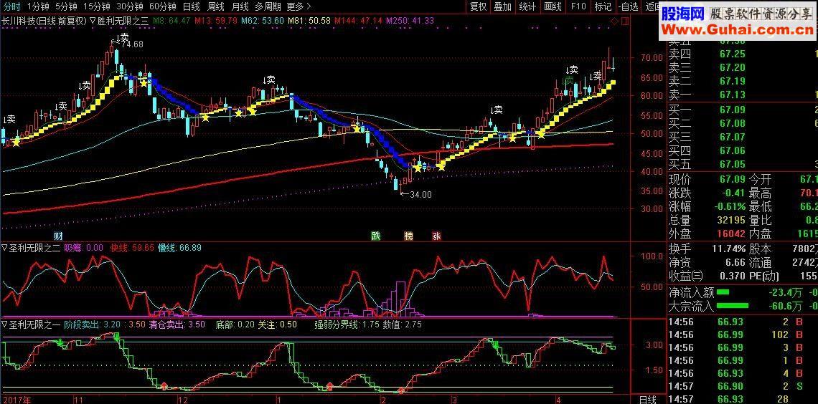Viewport: 818px width, 404px height.
Task: Switch to the 5分钟 period tab
Action: coord(66,6)
